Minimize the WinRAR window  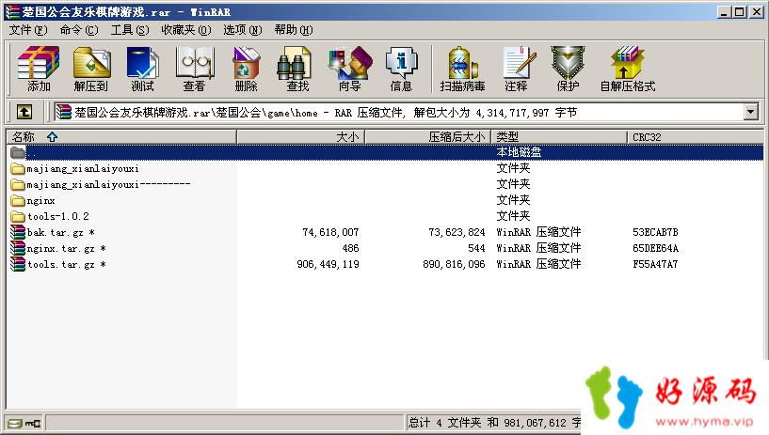click(x=724, y=11)
